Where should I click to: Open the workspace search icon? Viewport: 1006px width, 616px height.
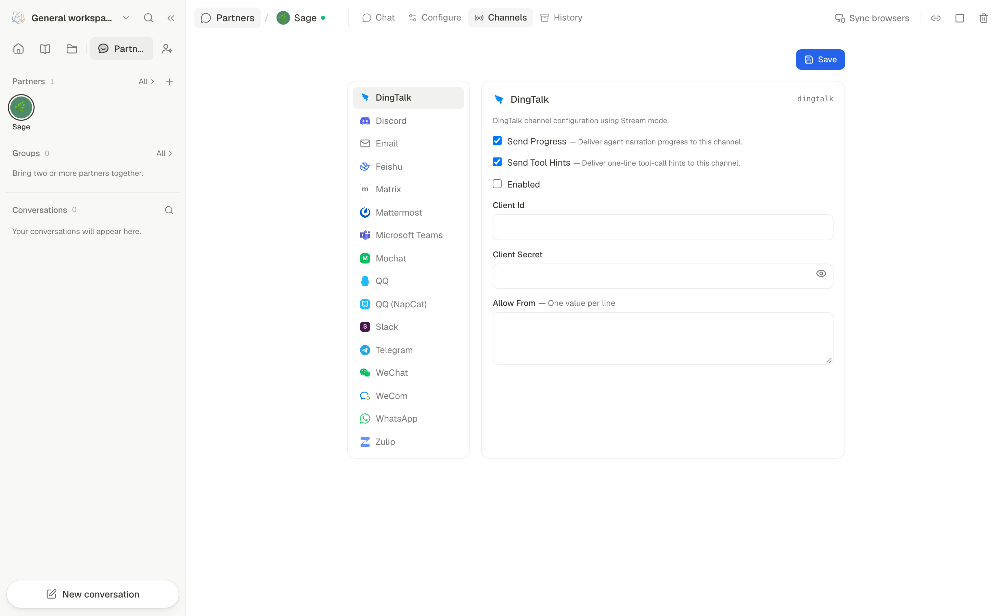tap(148, 18)
